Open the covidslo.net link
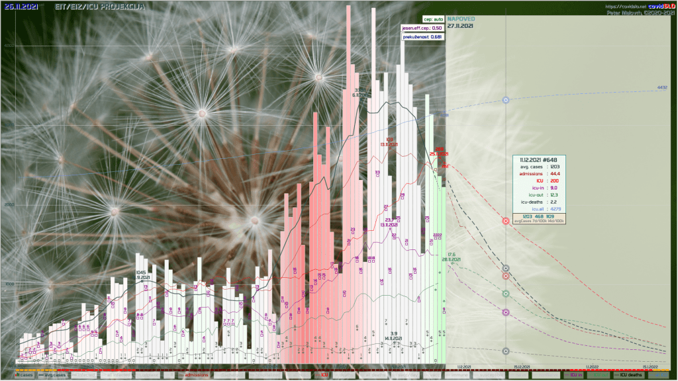 [x=621, y=6]
